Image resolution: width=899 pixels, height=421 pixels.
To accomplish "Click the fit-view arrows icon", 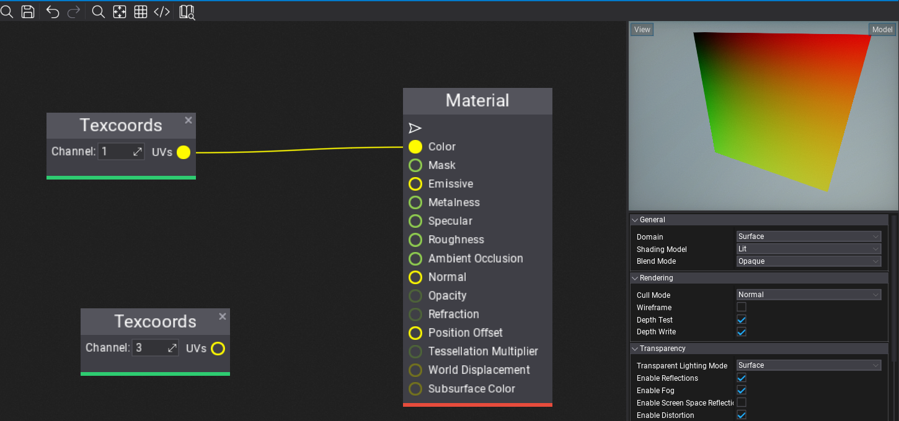I will click(119, 11).
